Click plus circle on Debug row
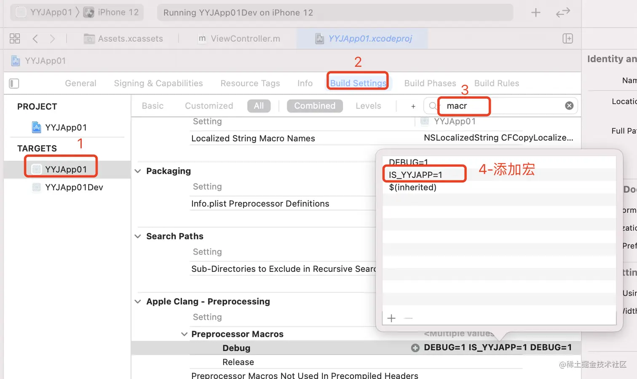 tap(415, 347)
